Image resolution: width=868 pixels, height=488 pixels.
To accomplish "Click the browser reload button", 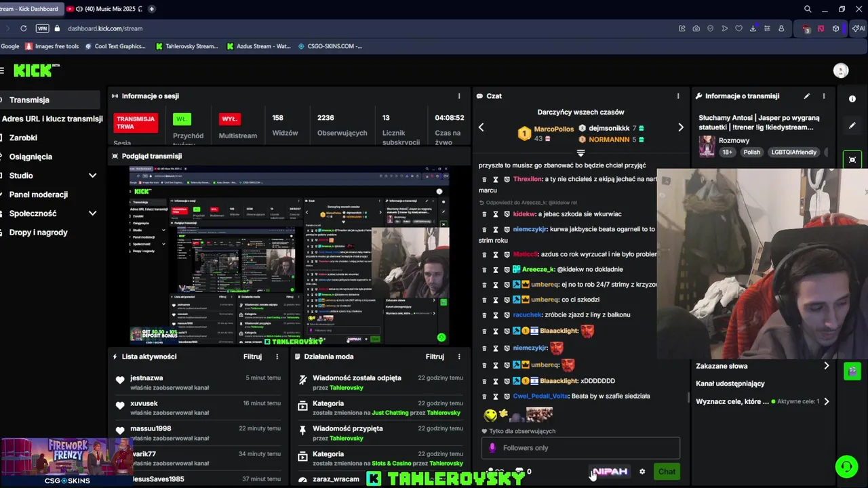I will [23, 28].
